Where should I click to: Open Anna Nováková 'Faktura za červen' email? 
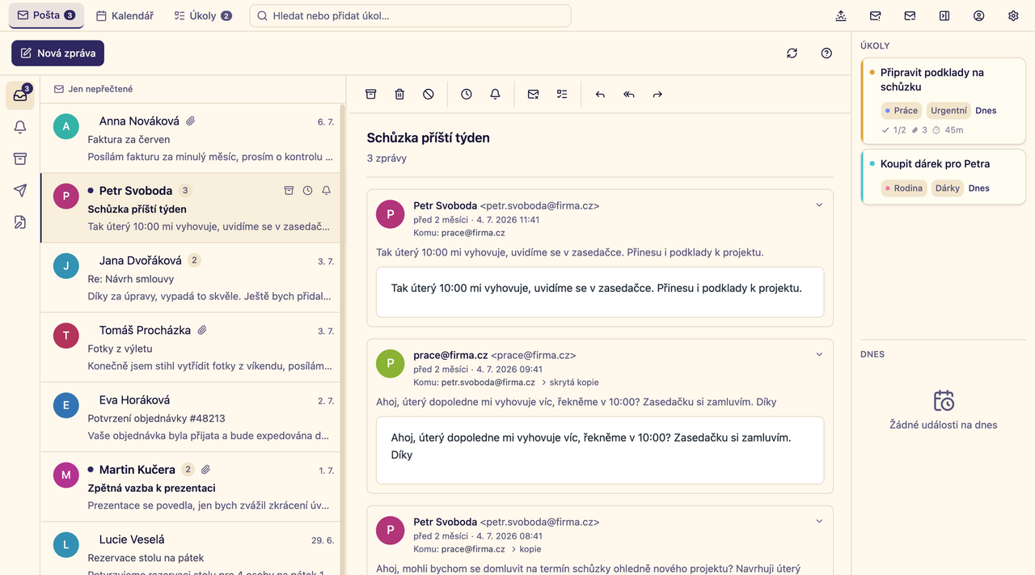click(190, 138)
